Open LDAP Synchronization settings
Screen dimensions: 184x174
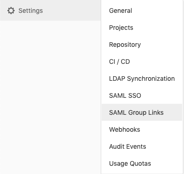(x=142, y=79)
